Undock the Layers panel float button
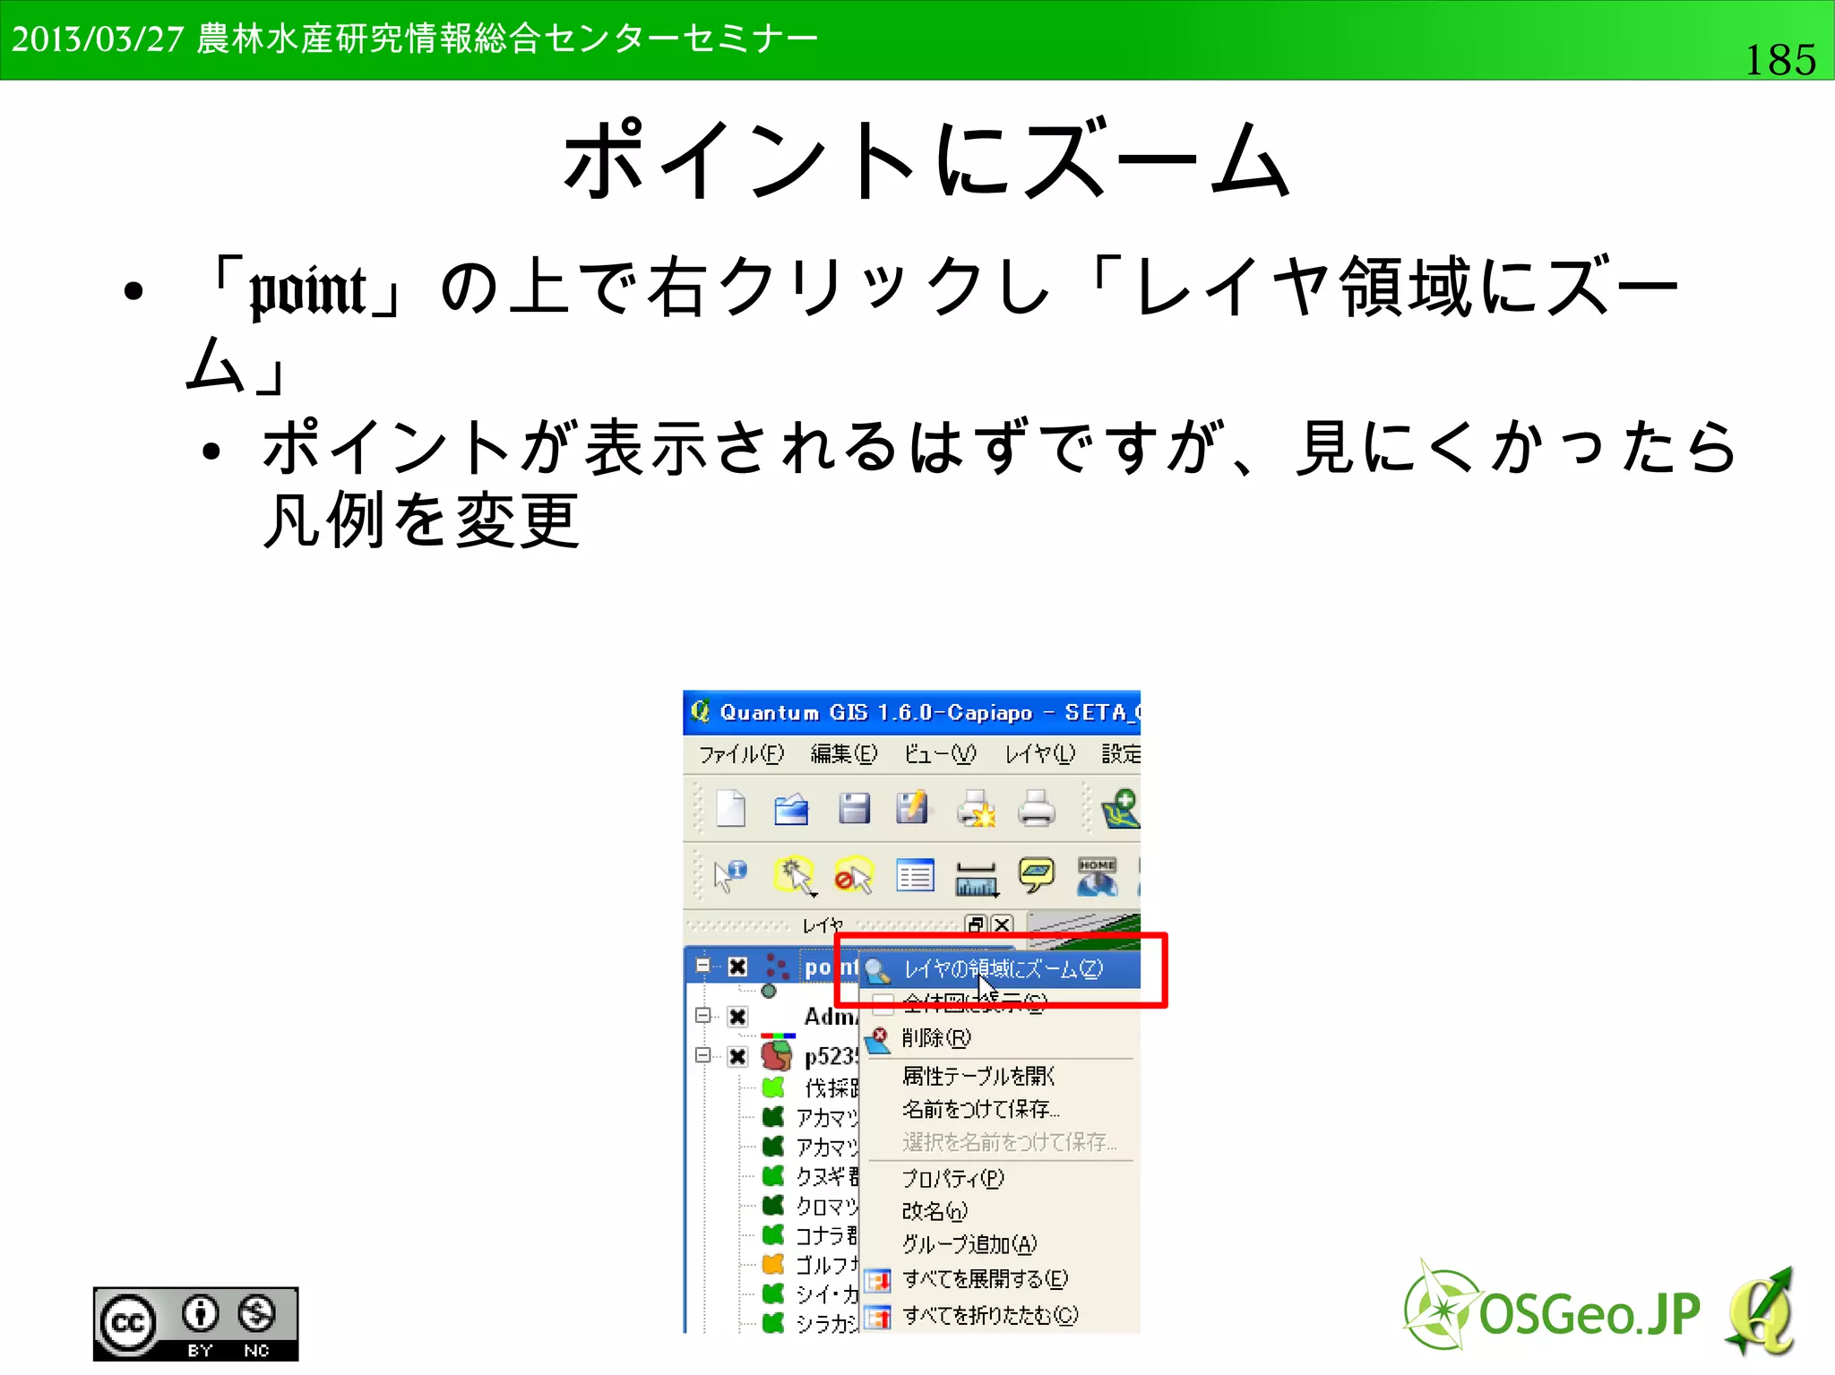Screen dimensions: 1835x1375 [976, 924]
